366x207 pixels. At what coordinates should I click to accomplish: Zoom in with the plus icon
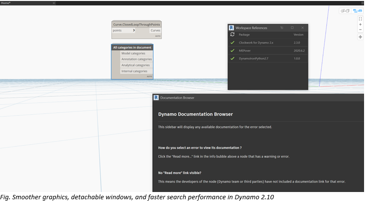[360, 25]
